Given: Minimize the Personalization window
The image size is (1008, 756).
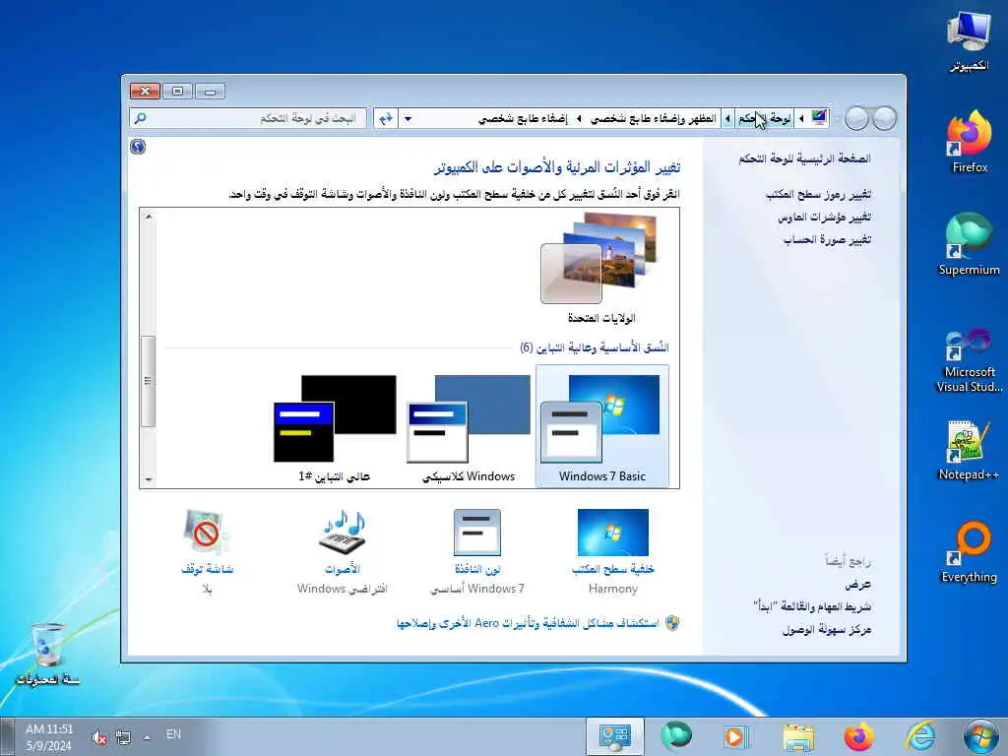Looking at the screenshot, I should pyautogui.click(x=211, y=92).
